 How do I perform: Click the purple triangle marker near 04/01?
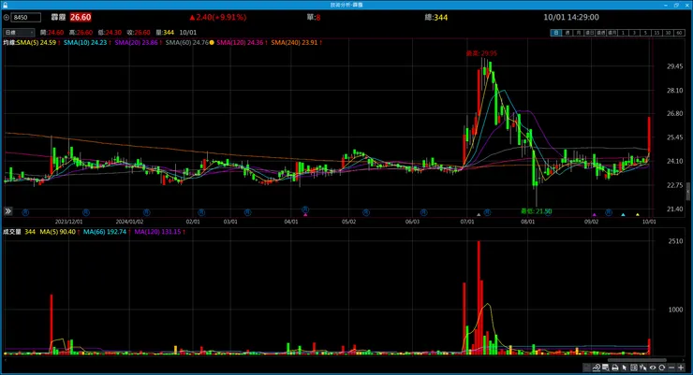pos(305,214)
